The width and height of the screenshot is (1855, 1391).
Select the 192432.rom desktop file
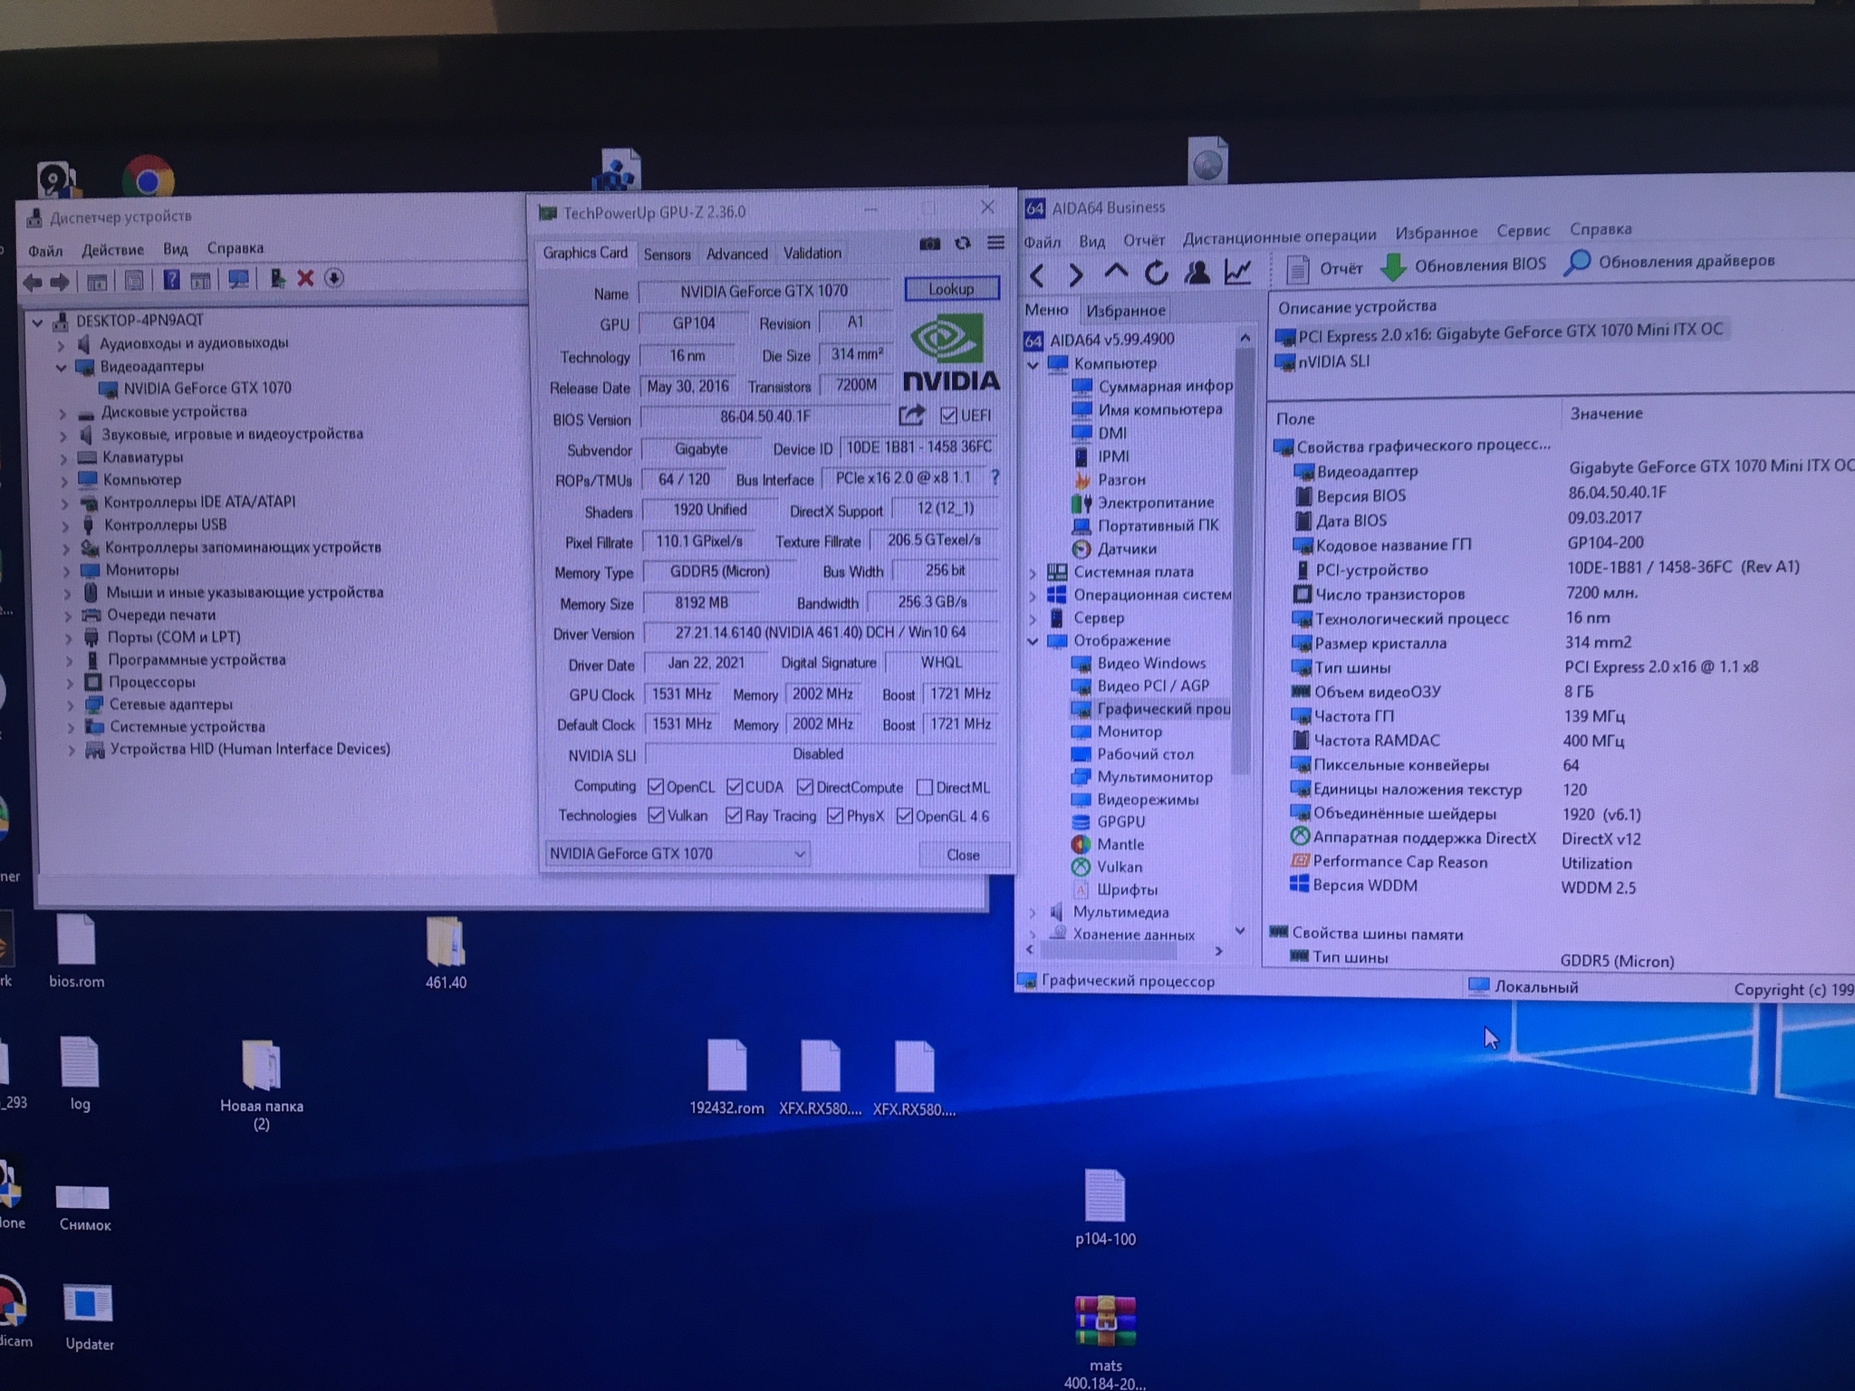726,1077
